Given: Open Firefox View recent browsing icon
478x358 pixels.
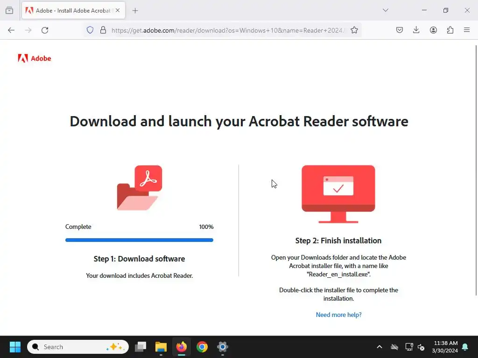Looking at the screenshot, I should (x=9, y=10).
